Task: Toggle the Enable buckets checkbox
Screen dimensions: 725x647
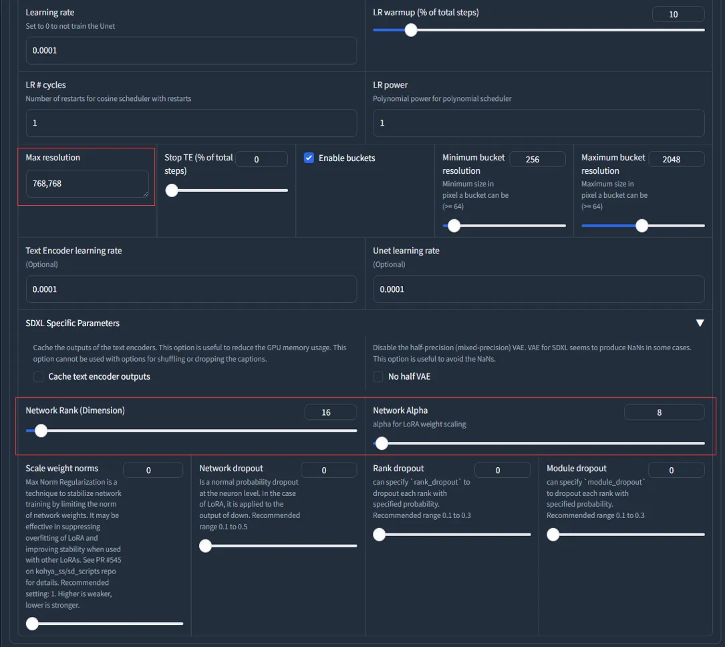Action: (309, 158)
